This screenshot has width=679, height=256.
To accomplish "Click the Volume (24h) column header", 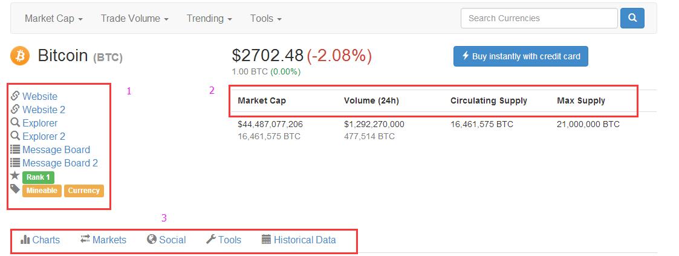I will tap(371, 100).
